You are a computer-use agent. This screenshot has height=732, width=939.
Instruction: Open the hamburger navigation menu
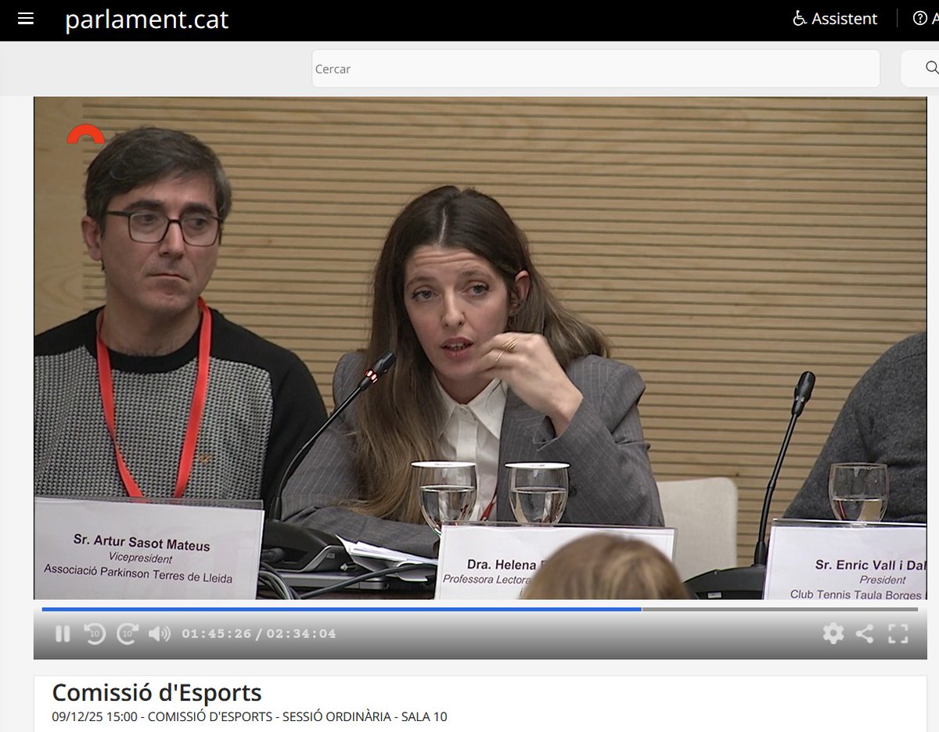tap(26, 19)
